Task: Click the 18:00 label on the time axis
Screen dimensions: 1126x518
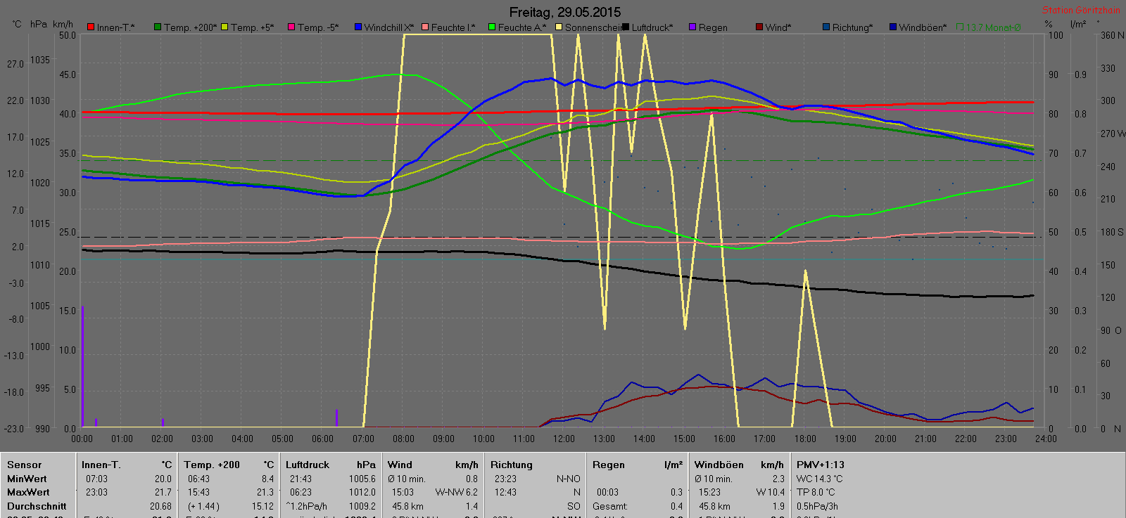Action: point(805,439)
